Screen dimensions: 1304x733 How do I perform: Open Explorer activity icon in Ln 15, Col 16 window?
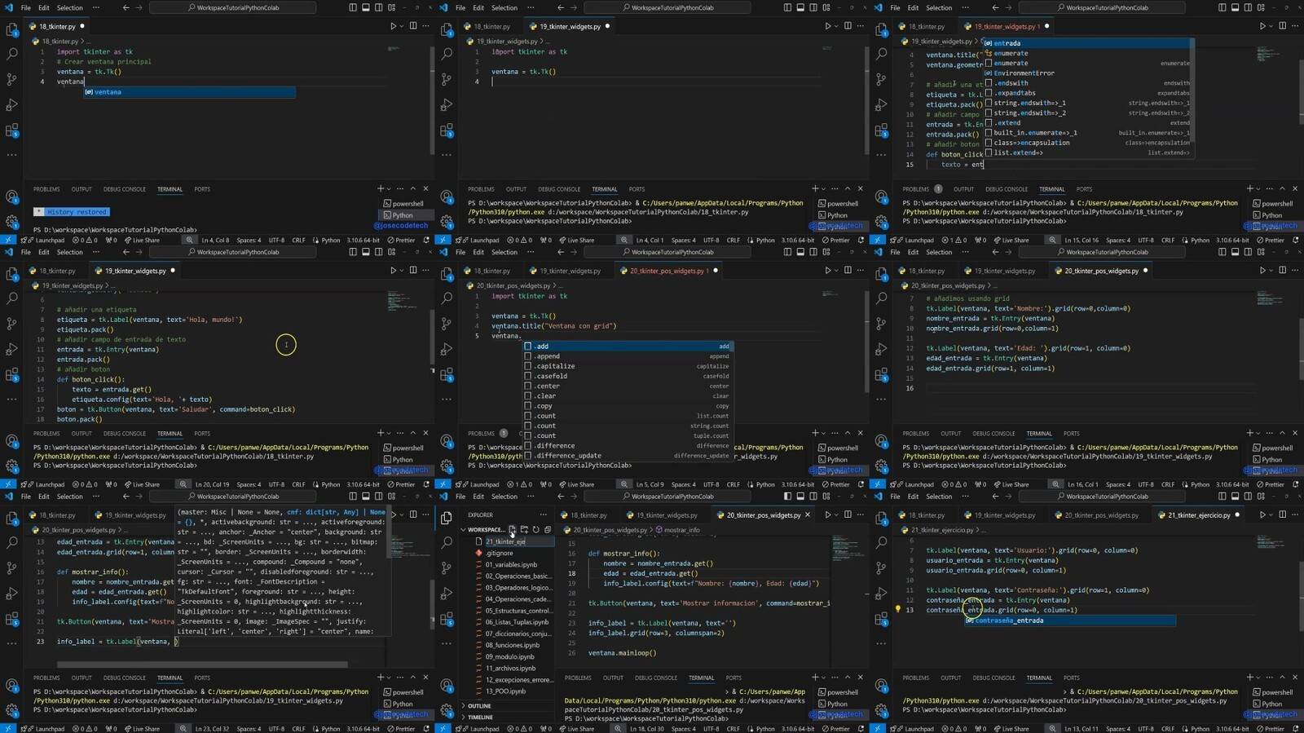pyautogui.click(x=881, y=30)
